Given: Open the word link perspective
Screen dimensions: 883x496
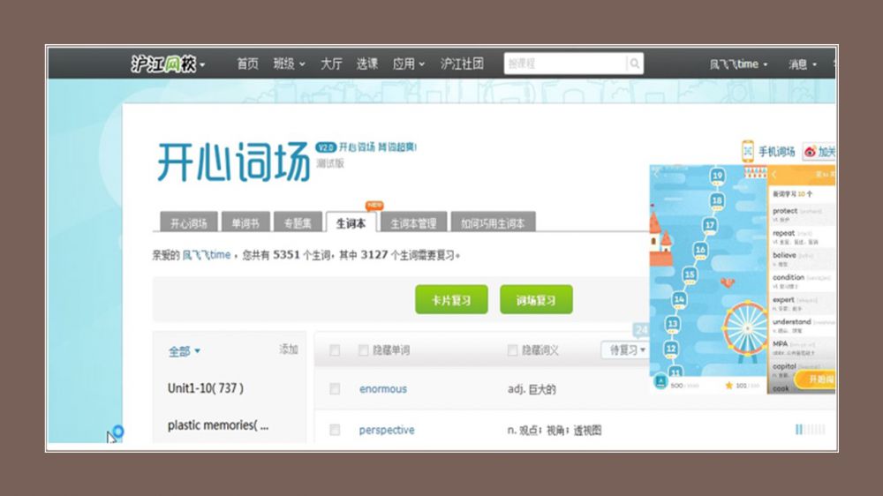Looking at the screenshot, I should coord(387,430).
